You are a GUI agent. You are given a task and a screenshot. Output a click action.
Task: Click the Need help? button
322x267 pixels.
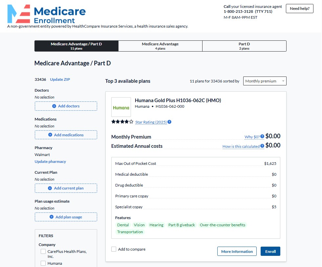pyautogui.click(x=299, y=9)
